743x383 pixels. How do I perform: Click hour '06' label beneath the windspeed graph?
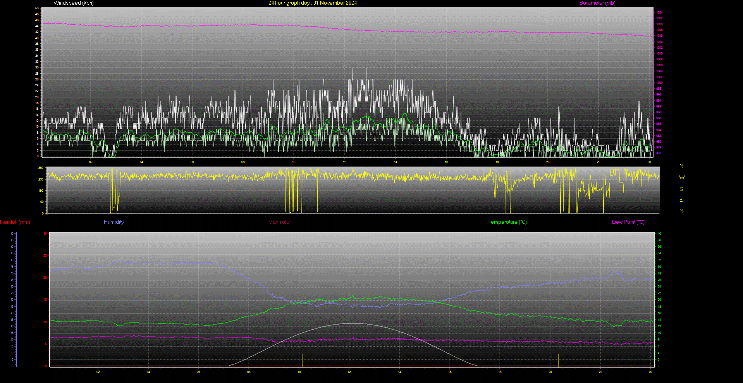[192, 162]
